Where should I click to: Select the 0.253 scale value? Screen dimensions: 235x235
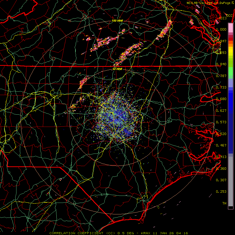point(221,192)
